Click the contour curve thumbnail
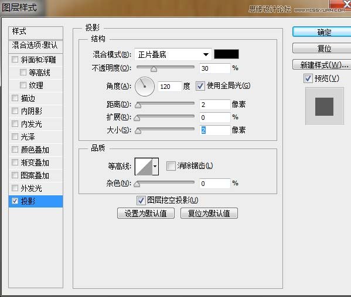This screenshot has width=351, height=297. pyautogui.click(x=144, y=167)
